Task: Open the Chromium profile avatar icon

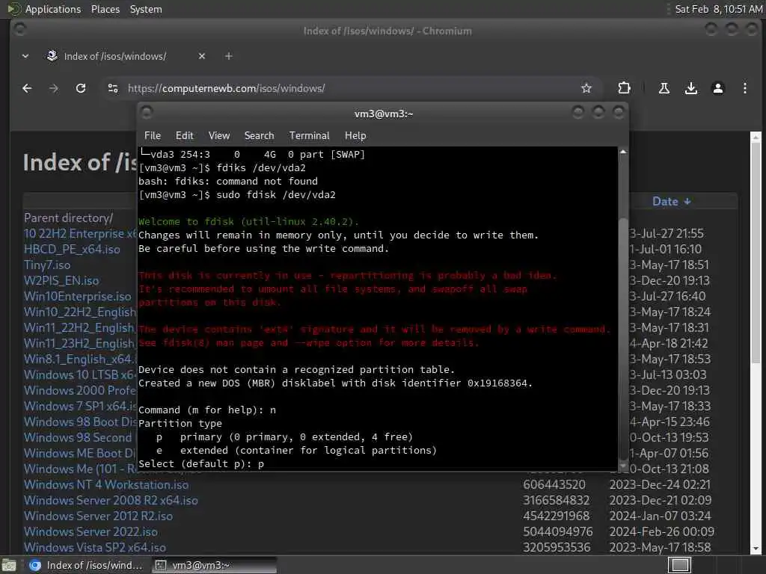Action: (717, 88)
